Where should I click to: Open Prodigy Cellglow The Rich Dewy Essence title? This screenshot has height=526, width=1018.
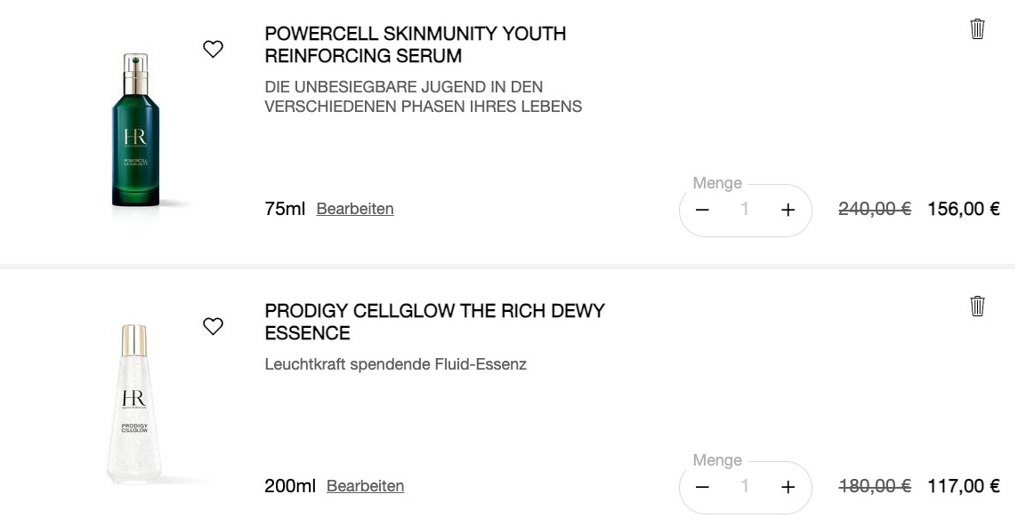click(x=434, y=322)
